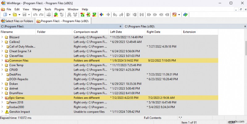Click the Genshin Impact warning icon
Viewport: 247px width, 124px height.
[7, 112]
